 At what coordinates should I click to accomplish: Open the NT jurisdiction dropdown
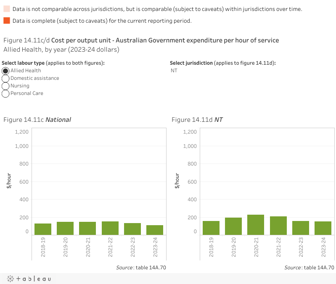tap(174, 71)
